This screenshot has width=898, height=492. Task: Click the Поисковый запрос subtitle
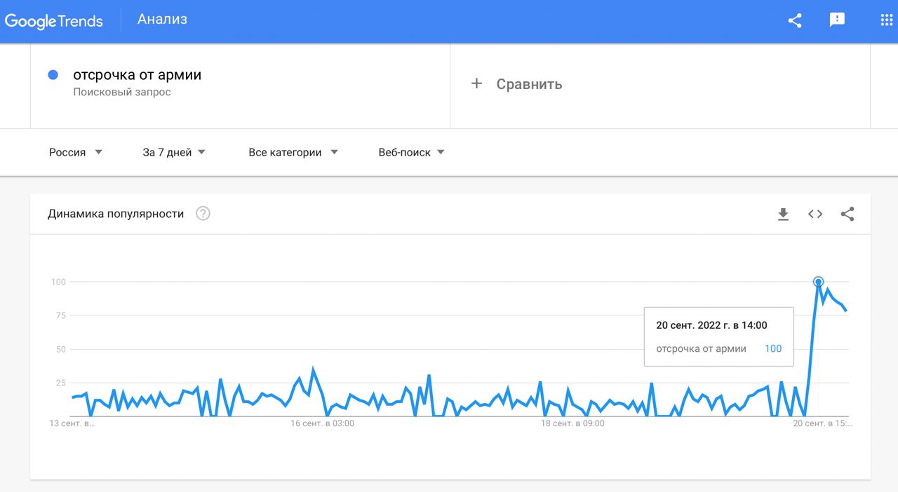coord(122,93)
